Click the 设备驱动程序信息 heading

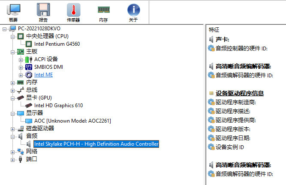(x=240, y=94)
